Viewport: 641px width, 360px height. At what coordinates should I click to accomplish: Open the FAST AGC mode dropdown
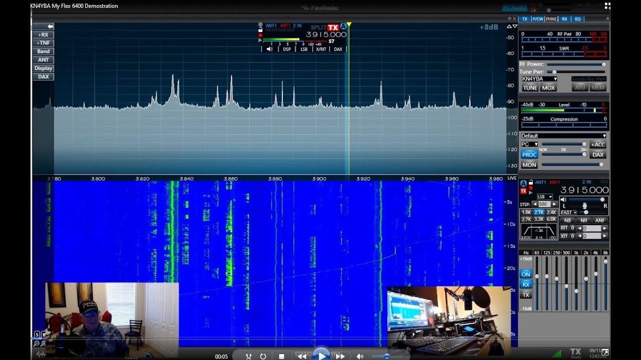[x=568, y=212]
